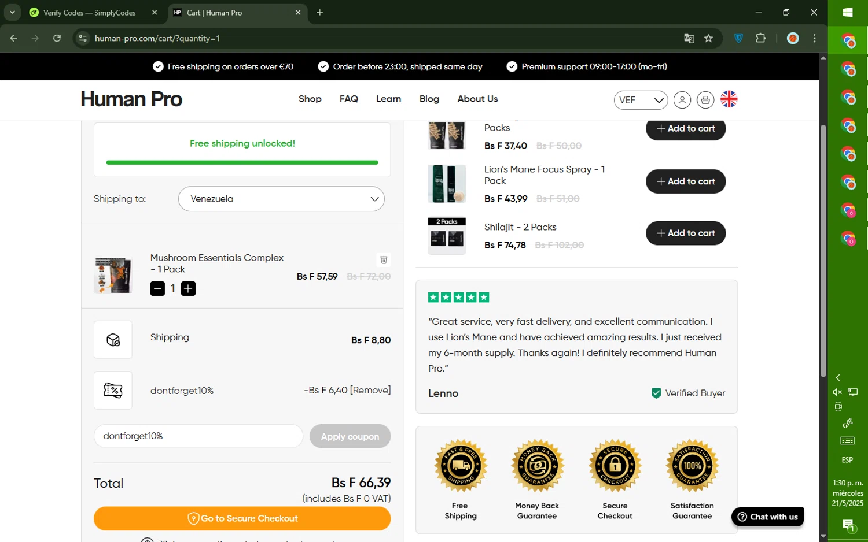
Task: Translate this page icon in address bar
Action: pos(689,38)
